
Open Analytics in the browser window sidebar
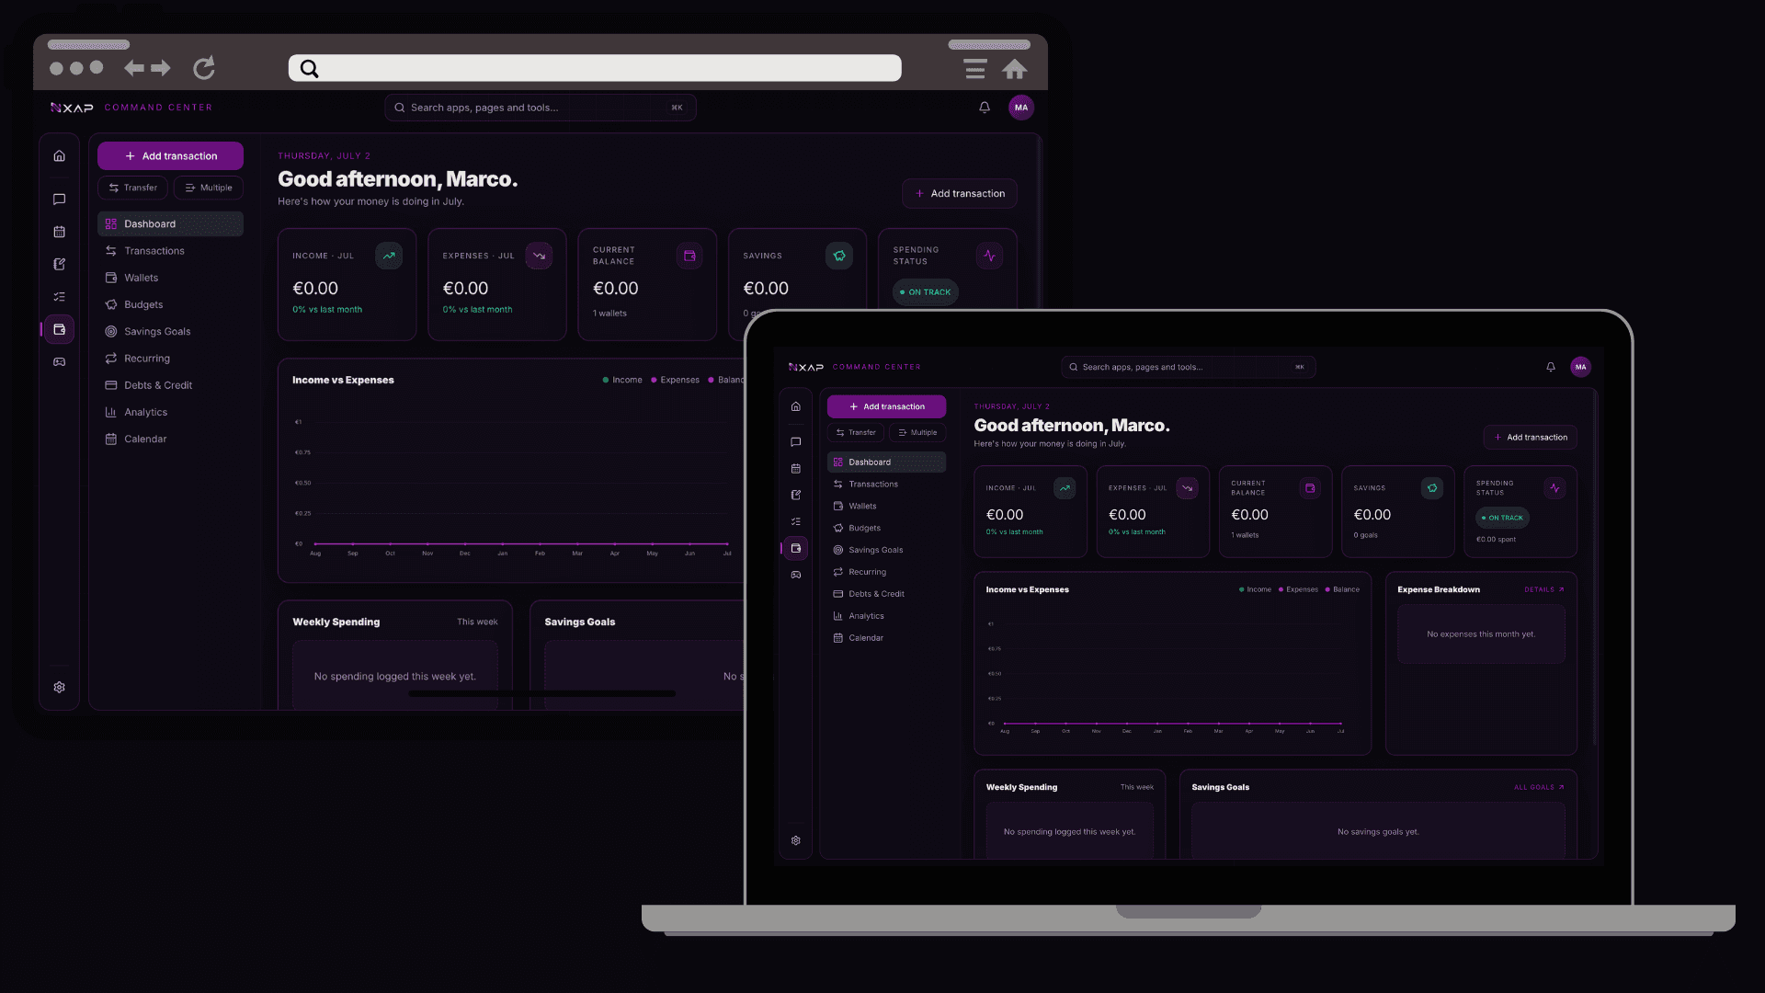[x=171, y=413]
